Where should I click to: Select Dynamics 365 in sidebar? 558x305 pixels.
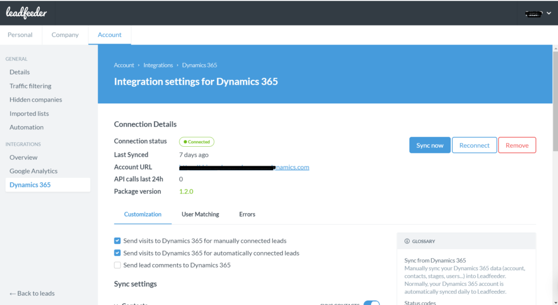48,185
